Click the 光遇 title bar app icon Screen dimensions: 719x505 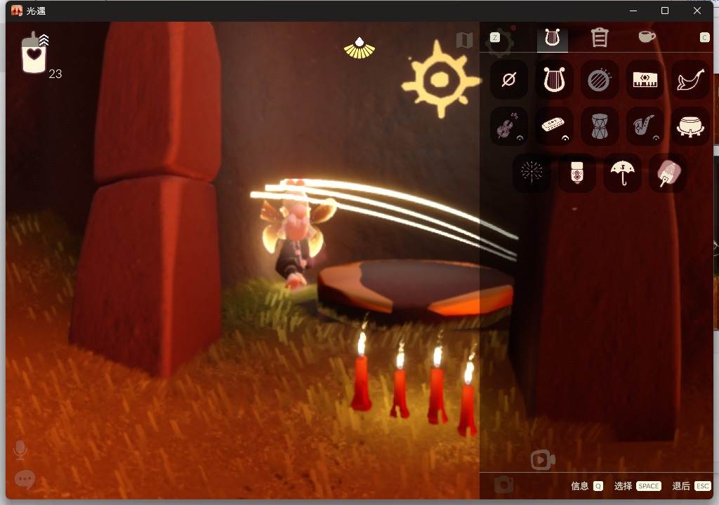[x=17, y=11]
